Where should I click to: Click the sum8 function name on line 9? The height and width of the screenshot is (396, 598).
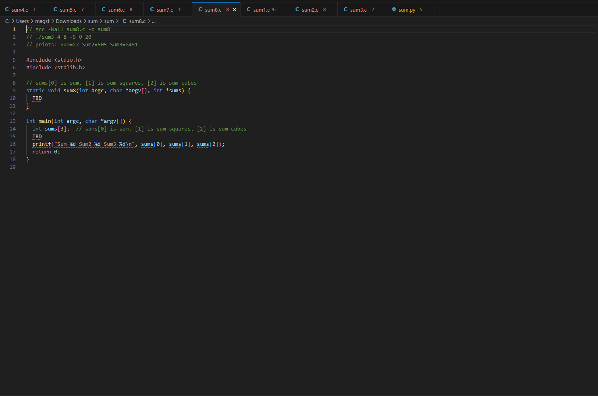click(70, 91)
